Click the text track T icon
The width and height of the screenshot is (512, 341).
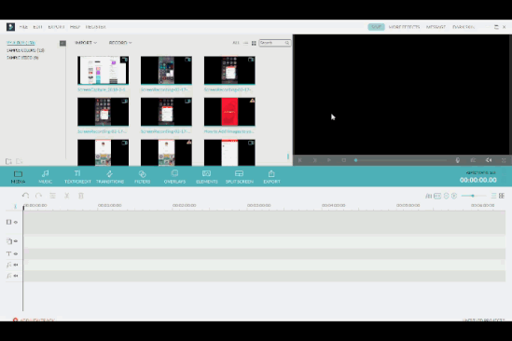(x=8, y=253)
